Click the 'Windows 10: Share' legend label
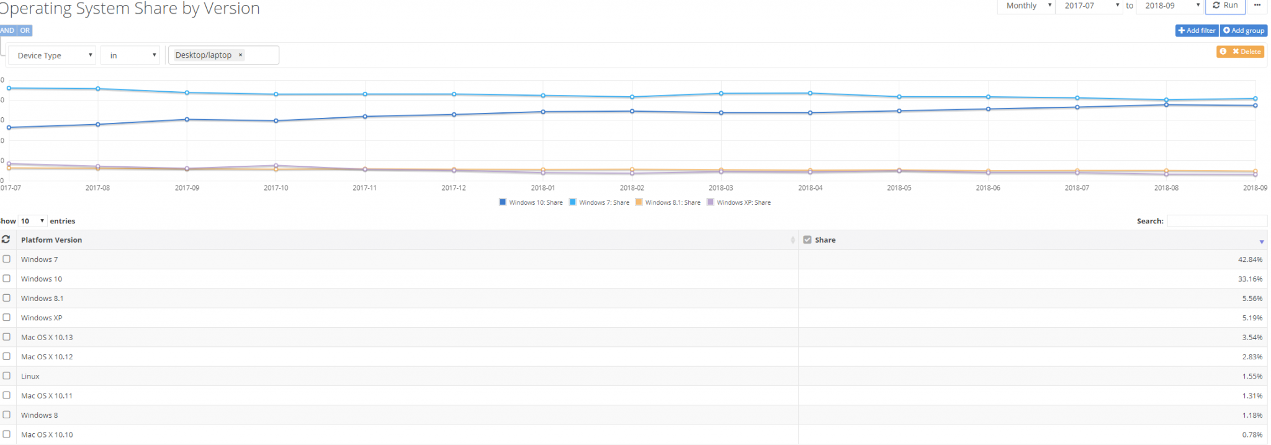 pyautogui.click(x=536, y=202)
